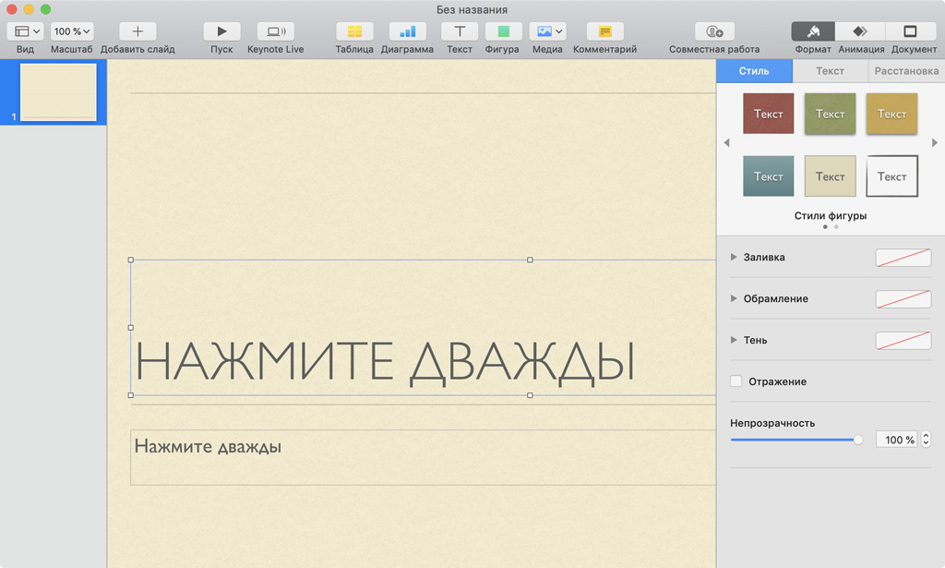Apply the olive green Текст shape style
The width and height of the screenshot is (945, 568).
pos(830,114)
